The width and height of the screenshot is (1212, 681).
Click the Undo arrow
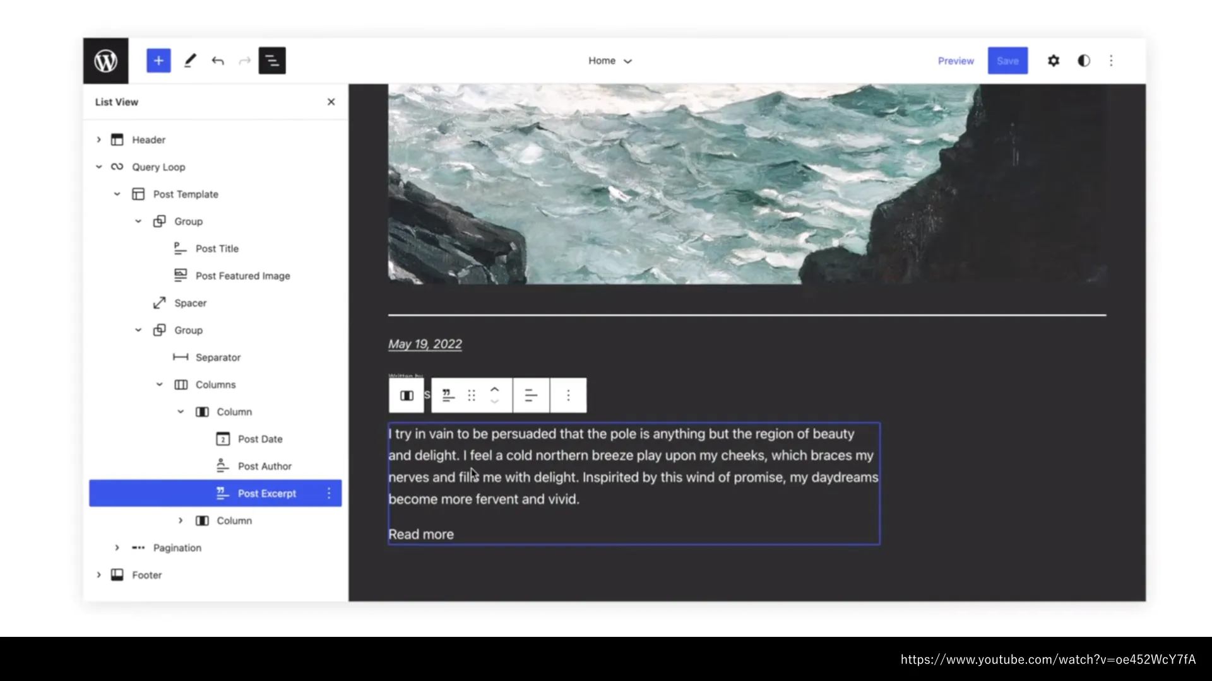[x=218, y=61]
